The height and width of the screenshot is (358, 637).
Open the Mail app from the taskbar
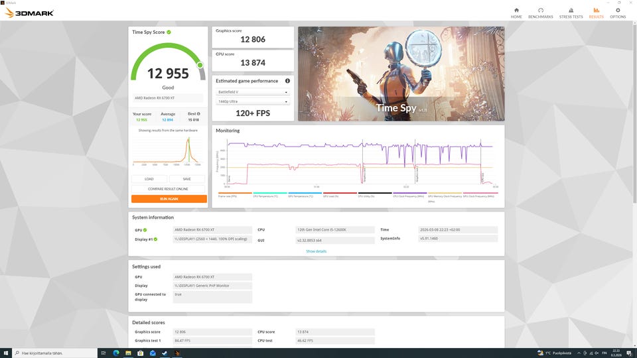[153, 353]
